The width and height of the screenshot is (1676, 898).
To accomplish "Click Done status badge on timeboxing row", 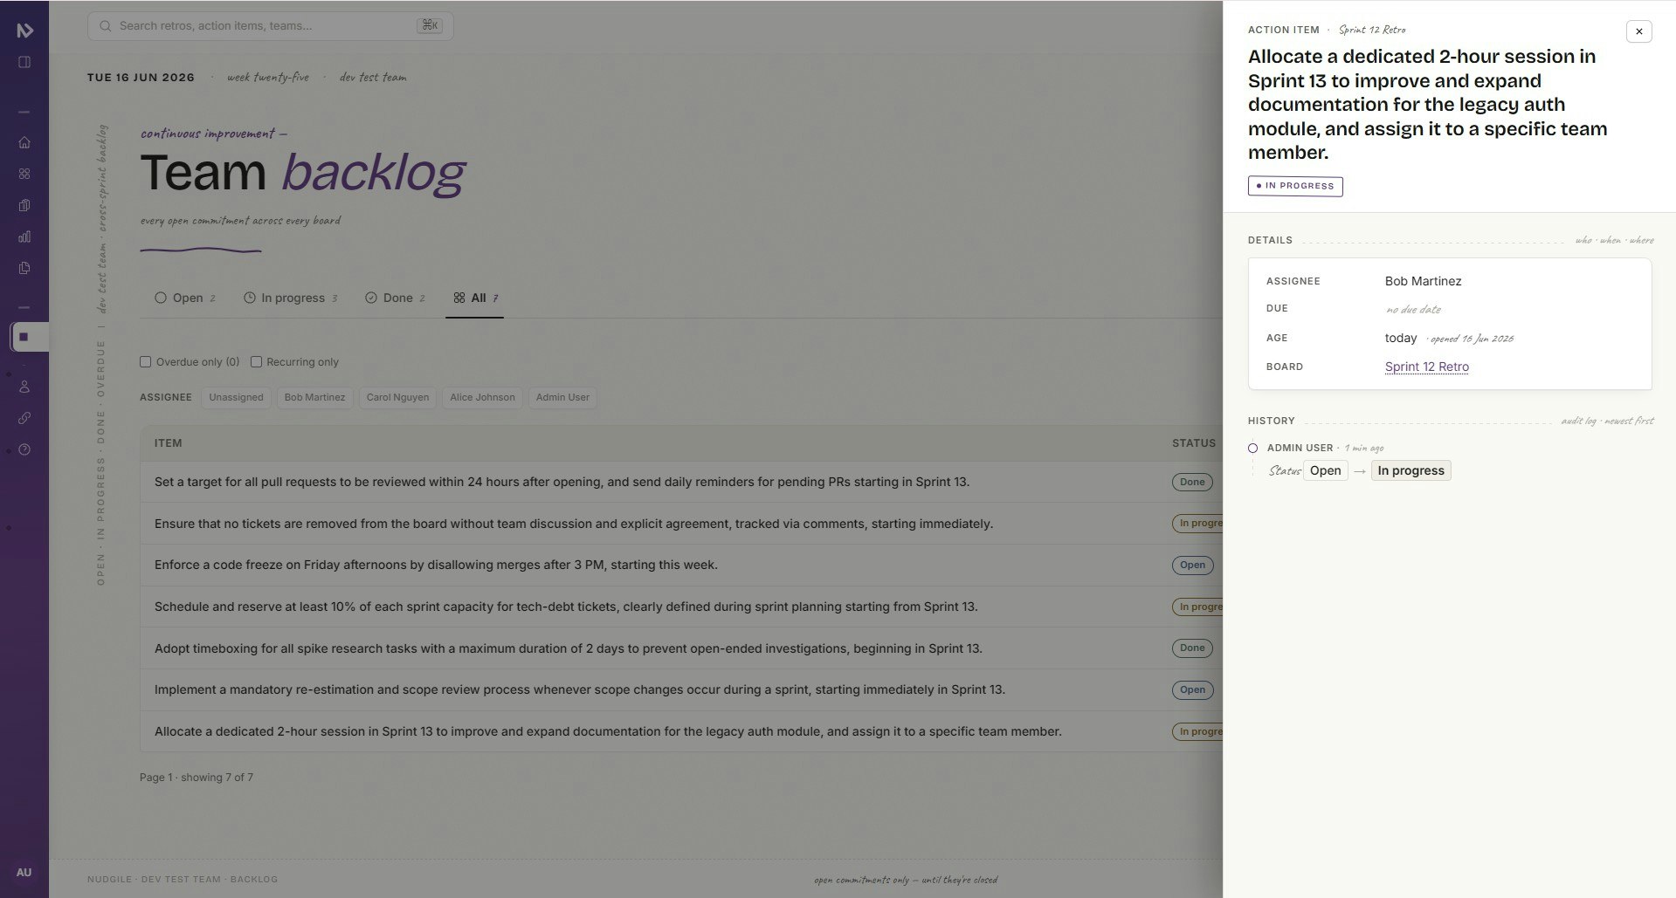I will (1192, 648).
